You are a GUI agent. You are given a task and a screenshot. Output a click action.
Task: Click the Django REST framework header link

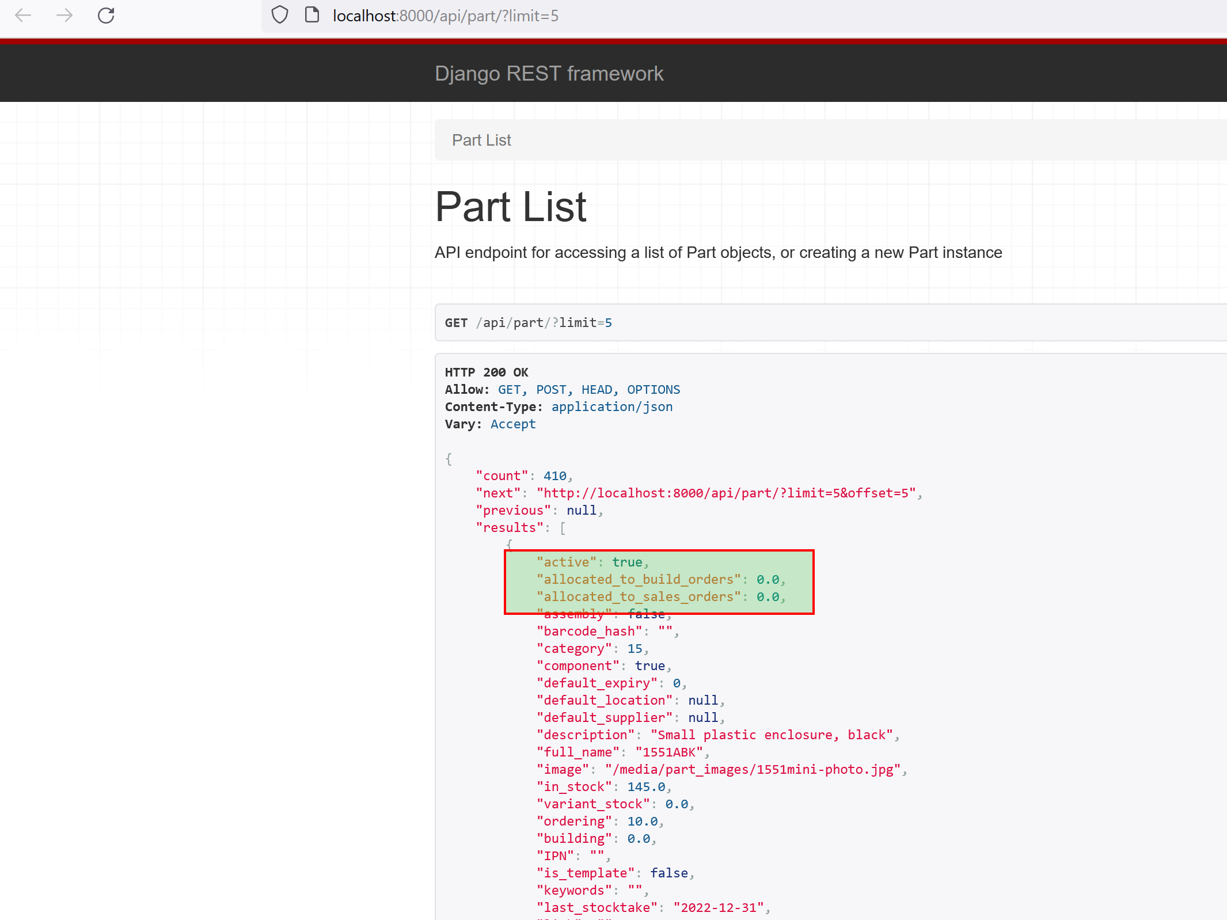[x=549, y=73]
